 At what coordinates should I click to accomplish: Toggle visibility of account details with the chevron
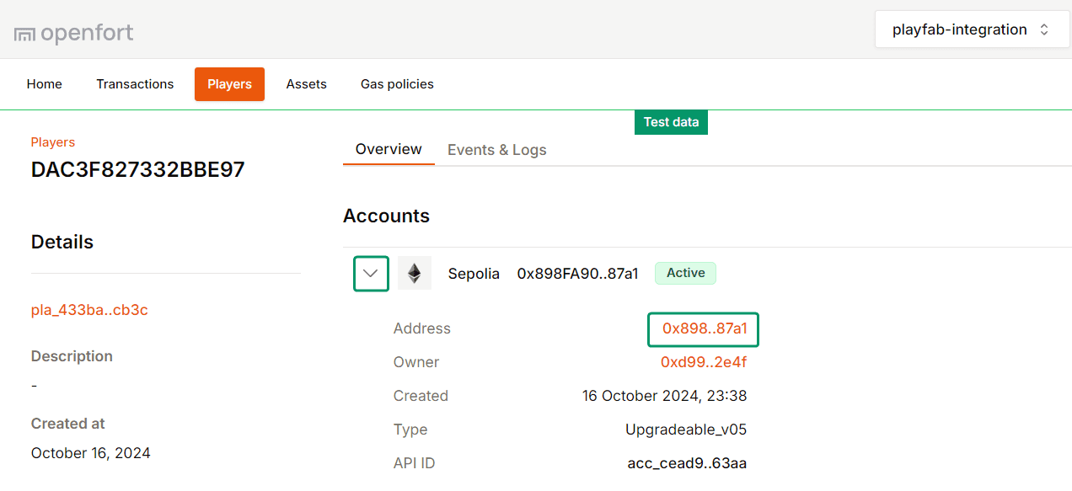coord(371,273)
